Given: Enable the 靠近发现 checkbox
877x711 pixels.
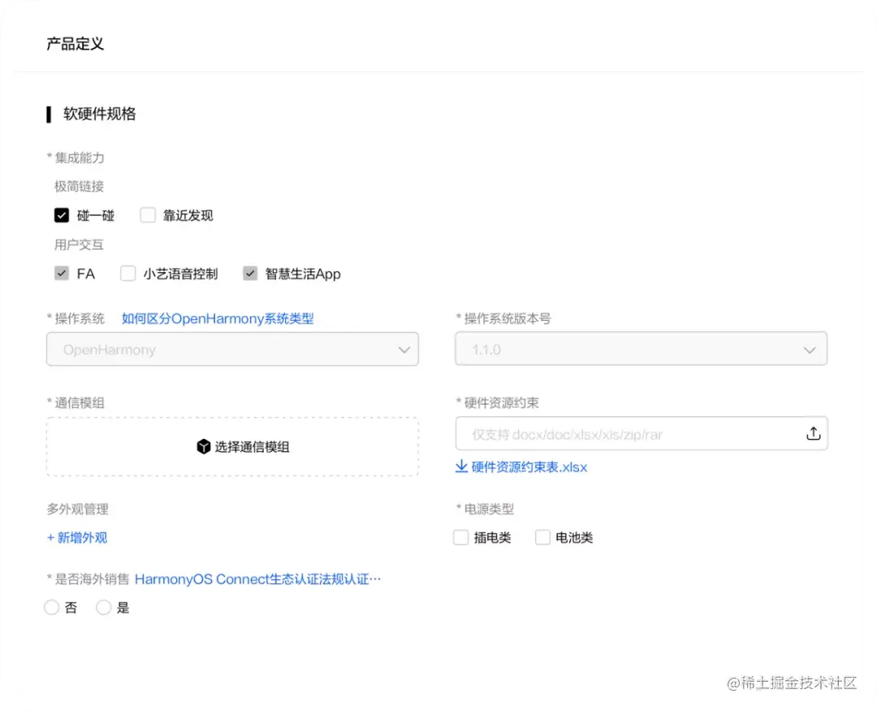Looking at the screenshot, I should point(148,215).
